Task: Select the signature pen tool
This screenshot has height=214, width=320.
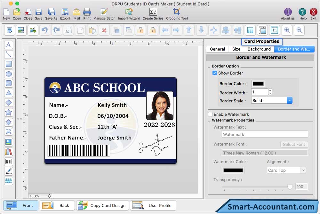Action: pyautogui.click(x=9, y=171)
